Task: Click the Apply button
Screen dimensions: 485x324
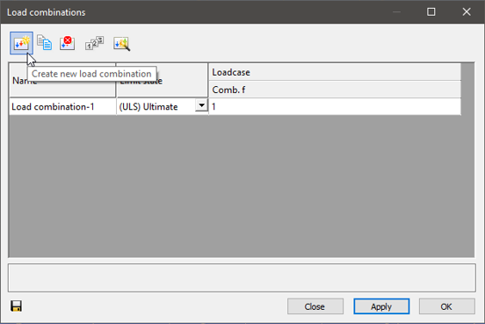Action: pyautogui.click(x=381, y=306)
